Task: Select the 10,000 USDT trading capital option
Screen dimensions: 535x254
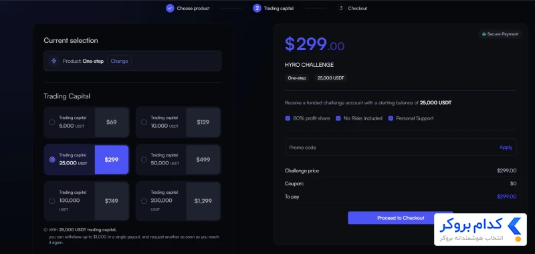Action: [178, 122]
